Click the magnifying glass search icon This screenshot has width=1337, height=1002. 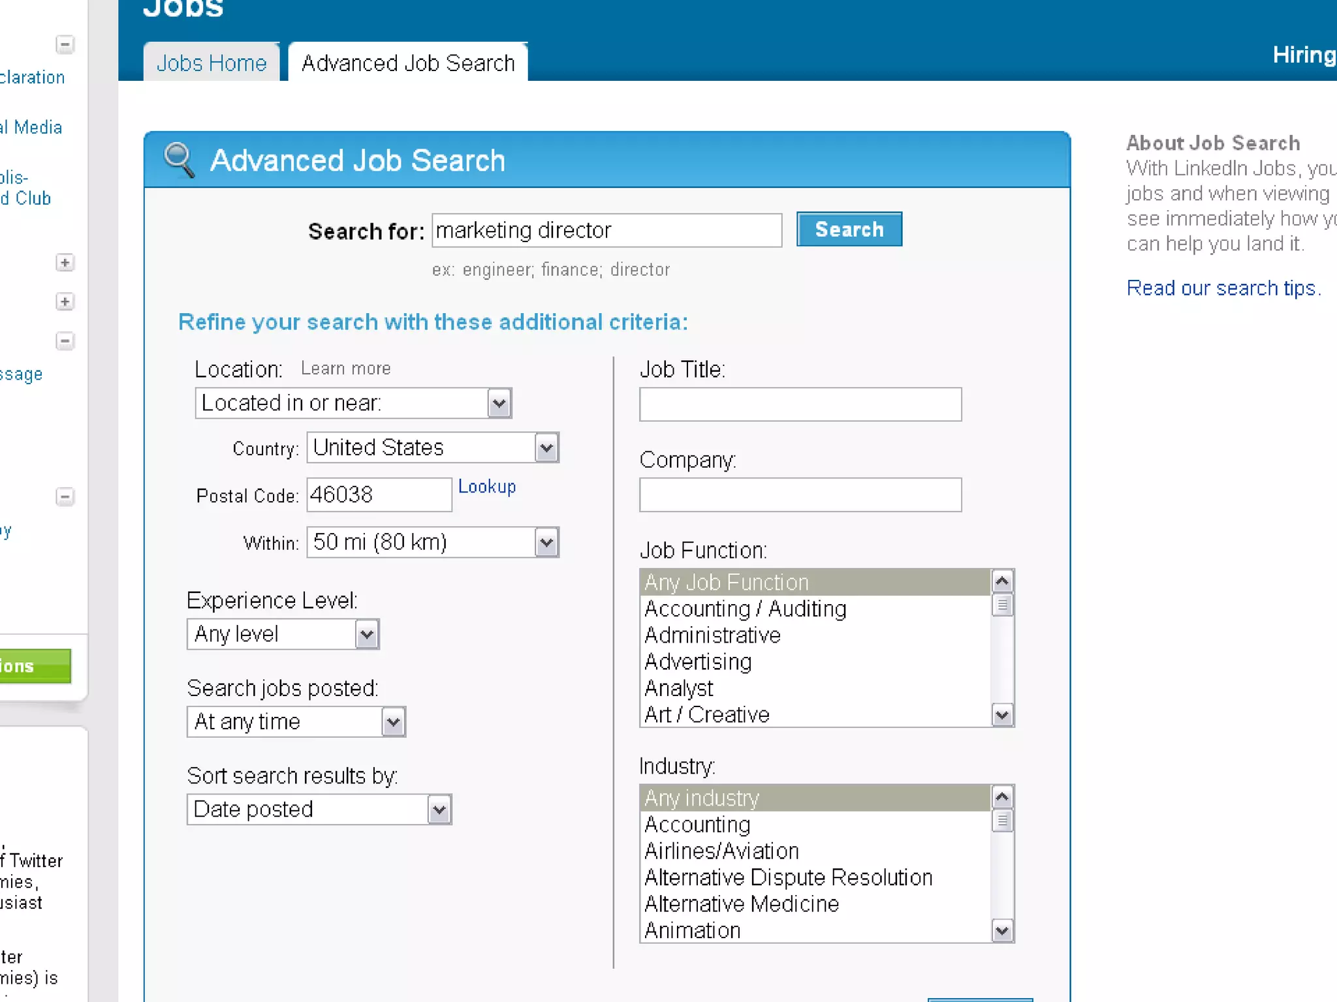coord(179,160)
